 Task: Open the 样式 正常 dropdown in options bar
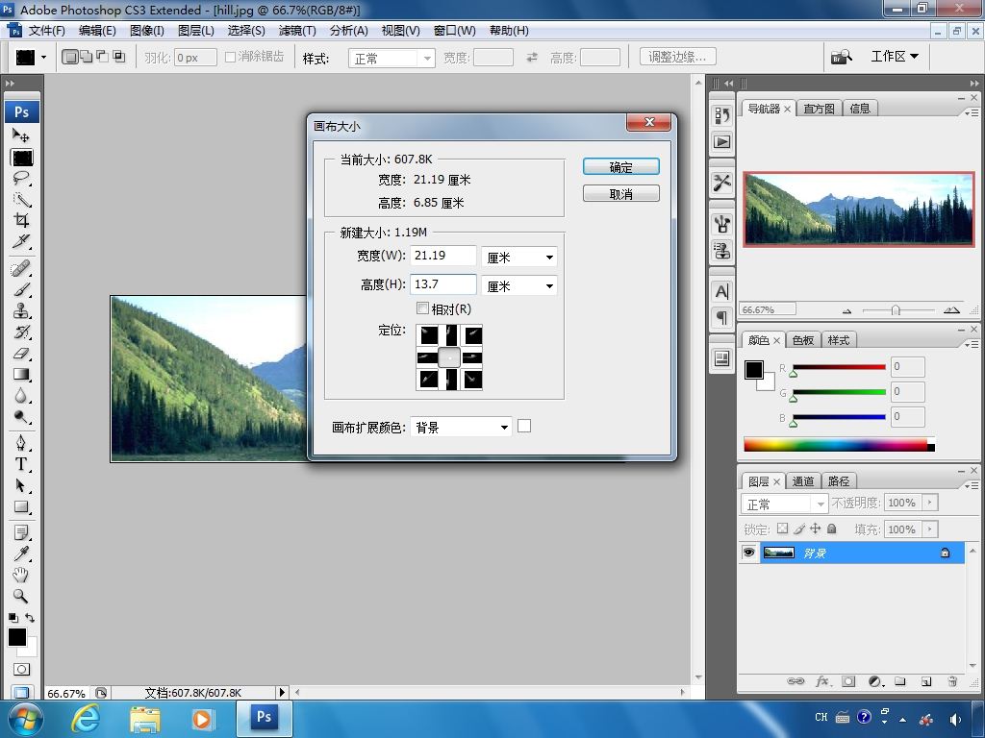click(x=391, y=58)
